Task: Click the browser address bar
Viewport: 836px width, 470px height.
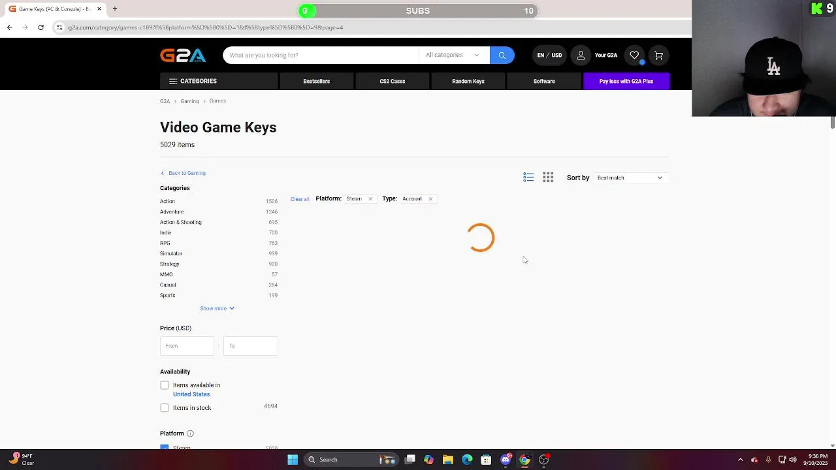Action: [366, 27]
